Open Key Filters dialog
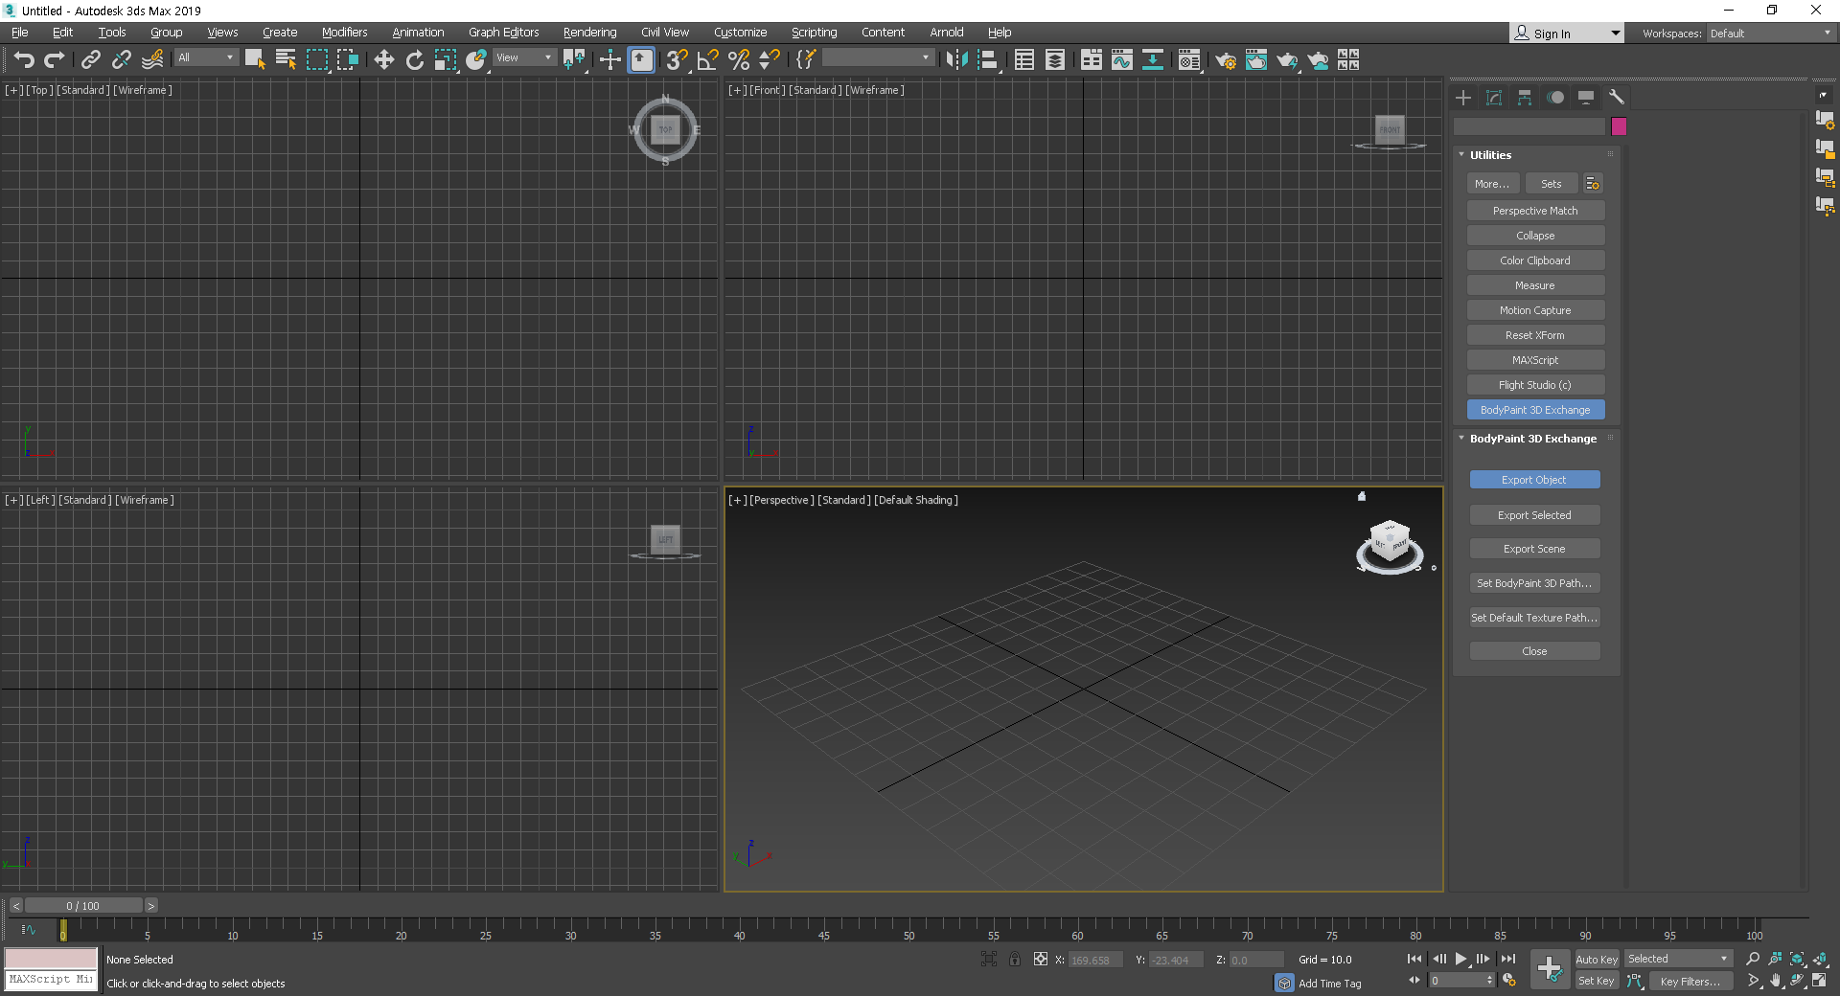 click(1690, 981)
